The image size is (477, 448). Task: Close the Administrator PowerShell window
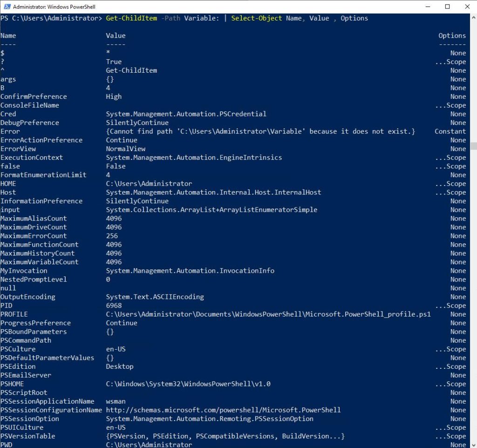(467, 7)
